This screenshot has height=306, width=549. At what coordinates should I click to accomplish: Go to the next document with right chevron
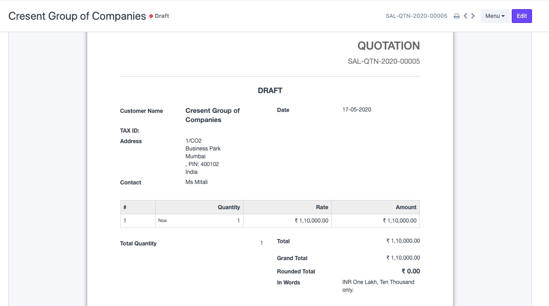click(x=473, y=16)
